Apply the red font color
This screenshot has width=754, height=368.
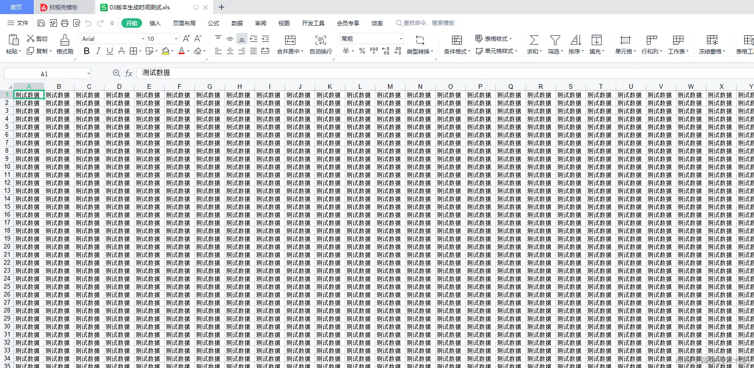click(x=182, y=51)
